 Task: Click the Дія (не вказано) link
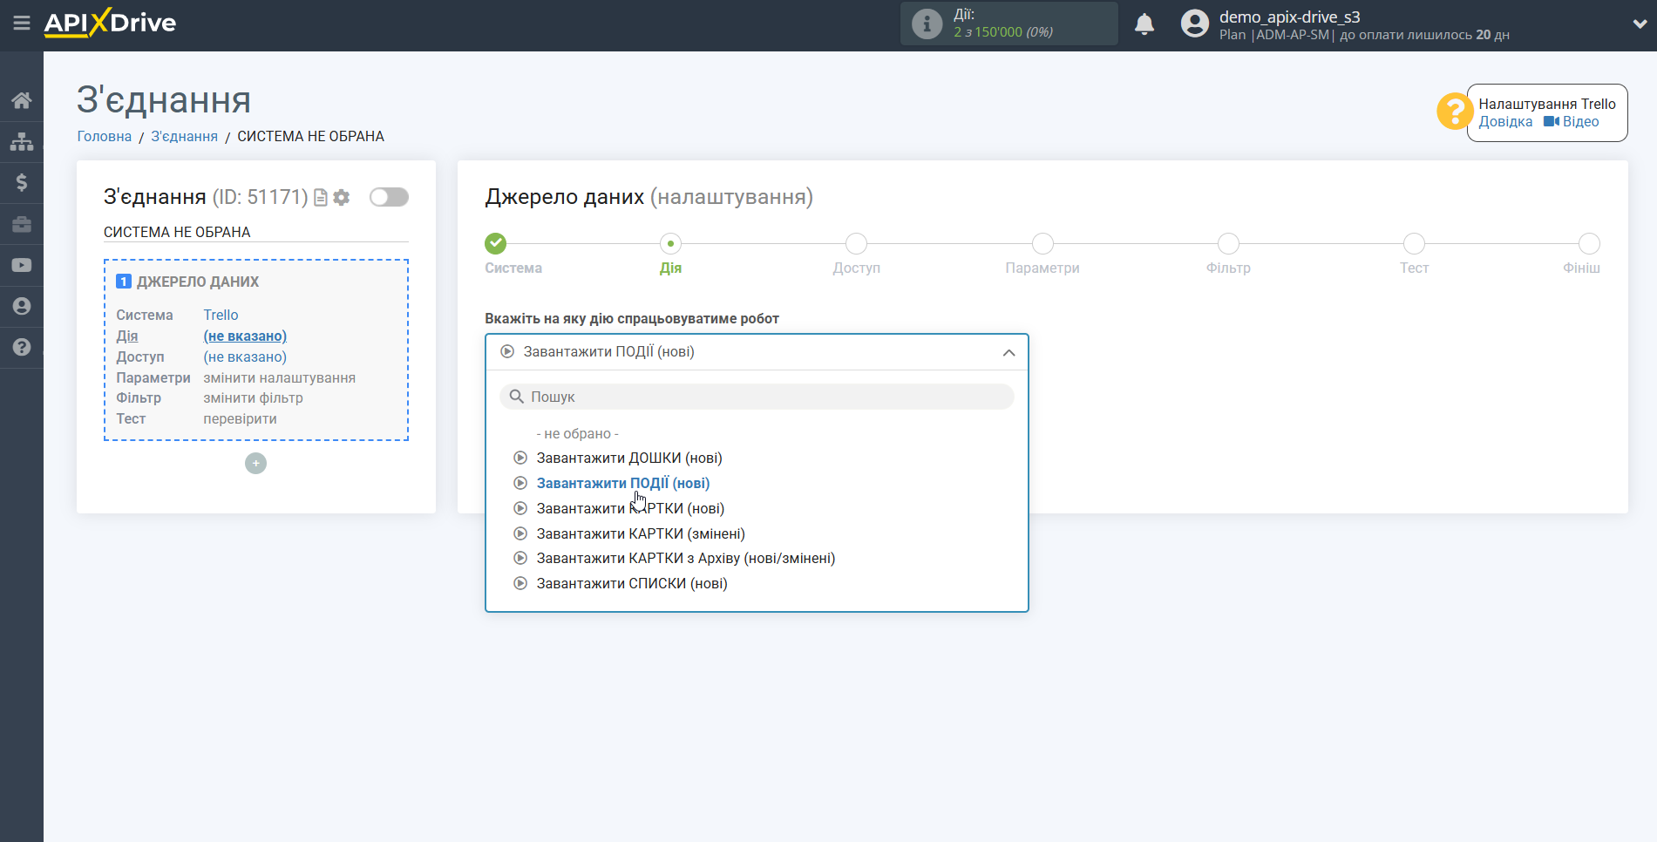click(245, 336)
